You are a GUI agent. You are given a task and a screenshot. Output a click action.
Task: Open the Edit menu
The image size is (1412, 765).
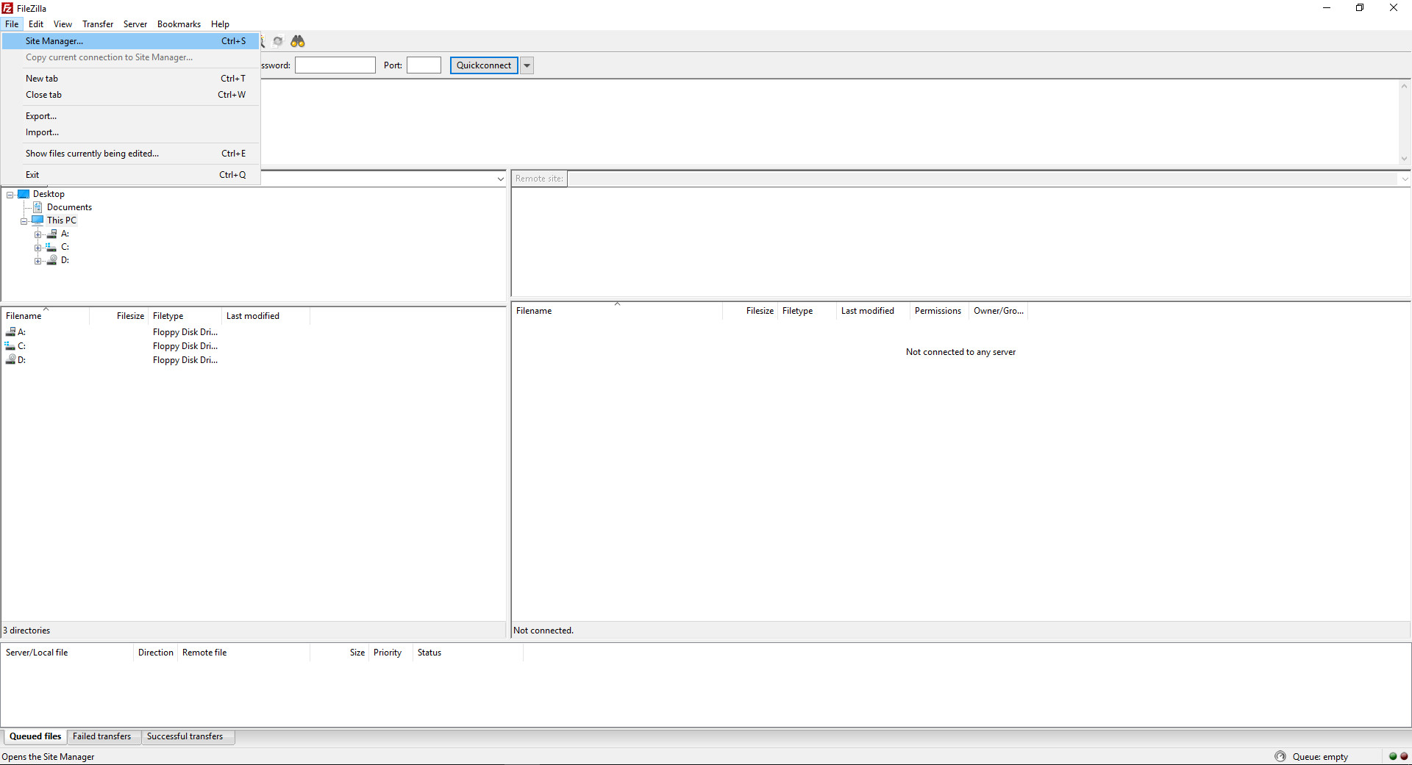click(36, 24)
